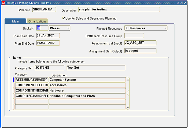The image size is (188, 128).
Task: Select the Hardware description cell
Action: pos(87,91)
